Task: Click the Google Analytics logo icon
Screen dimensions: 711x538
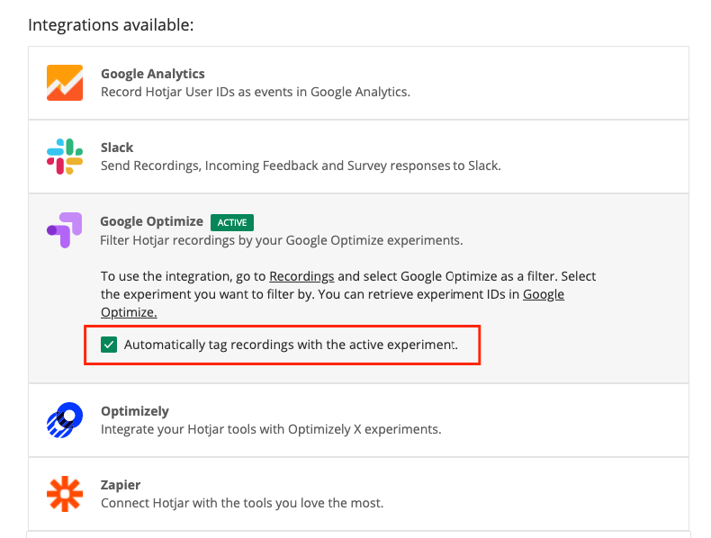Action: tap(65, 83)
